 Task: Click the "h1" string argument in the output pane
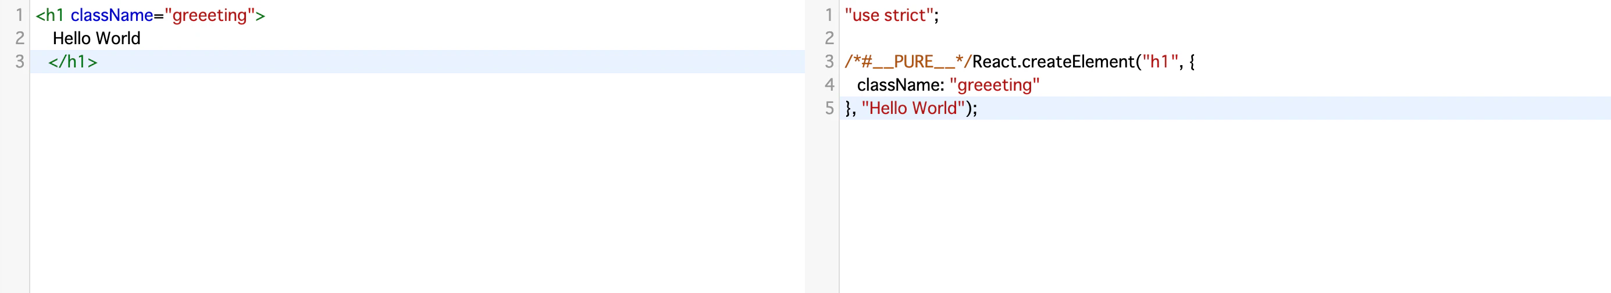coord(1161,62)
